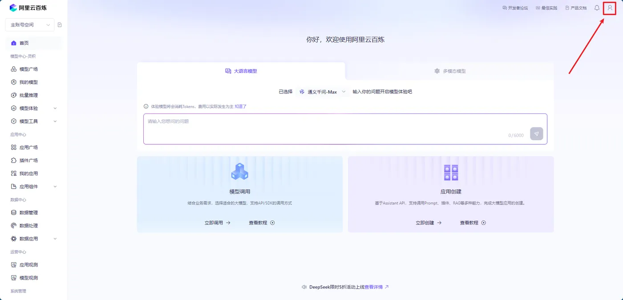Click the info icon before 体验模型将会消耗Tokens
Image resolution: width=623 pixels, height=300 pixels.
[146, 106]
